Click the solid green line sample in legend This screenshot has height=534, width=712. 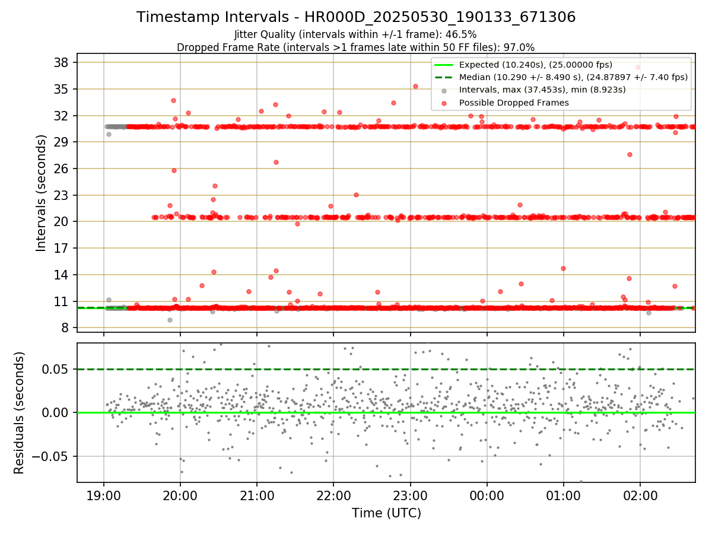[444, 65]
